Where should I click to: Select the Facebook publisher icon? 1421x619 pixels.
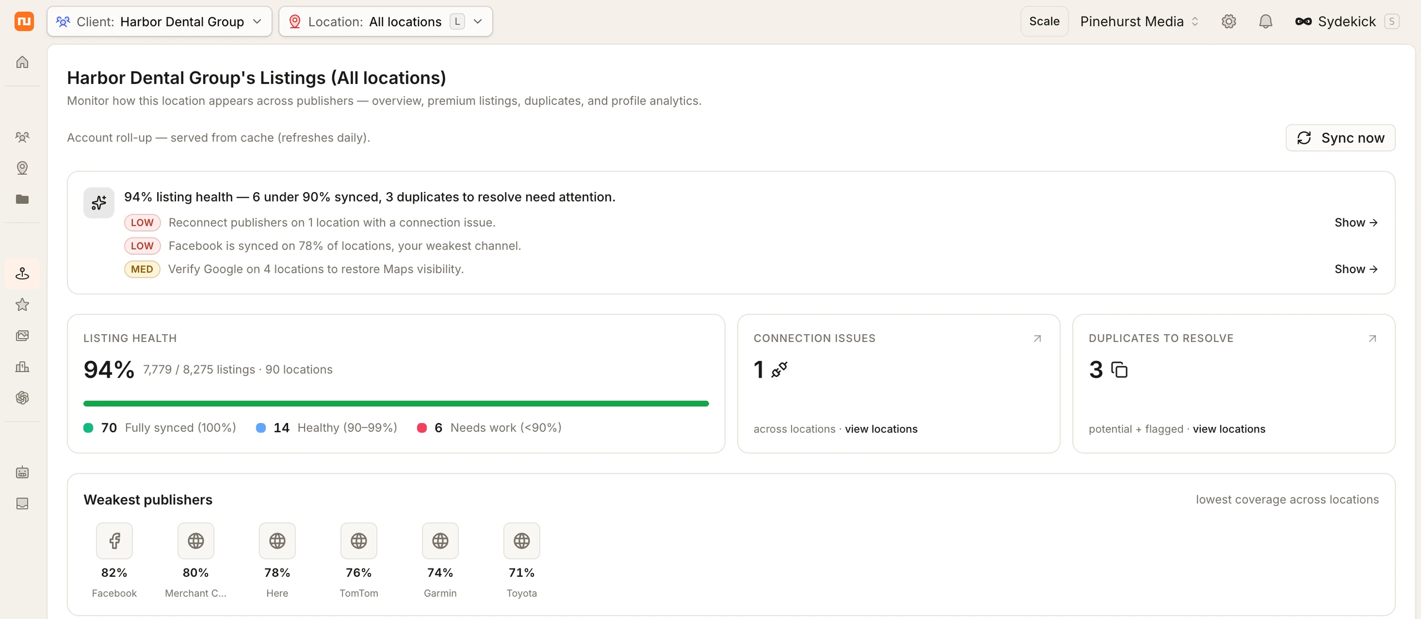pyautogui.click(x=114, y=541)
